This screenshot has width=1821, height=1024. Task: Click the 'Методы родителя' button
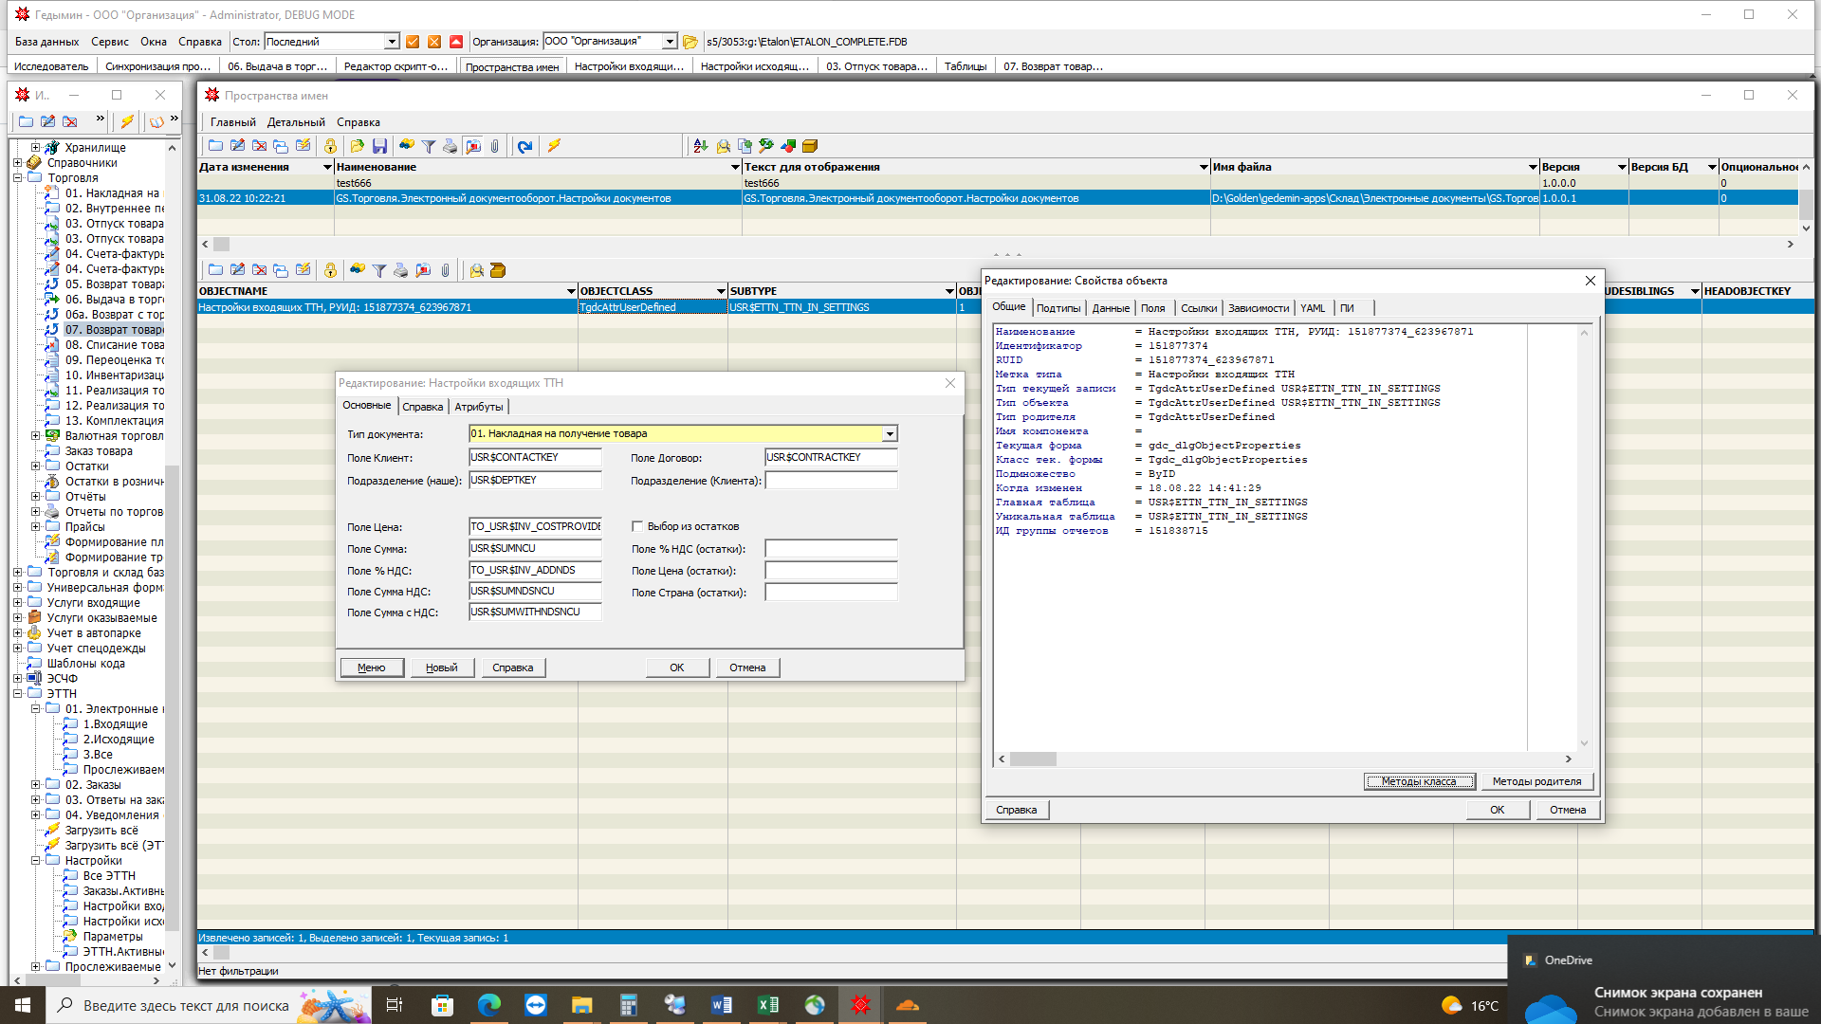[1536, 781]
